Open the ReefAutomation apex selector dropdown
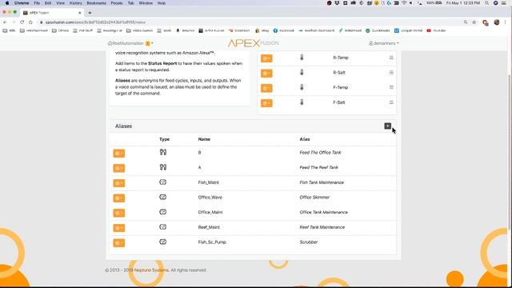 [x=130, y=43]
